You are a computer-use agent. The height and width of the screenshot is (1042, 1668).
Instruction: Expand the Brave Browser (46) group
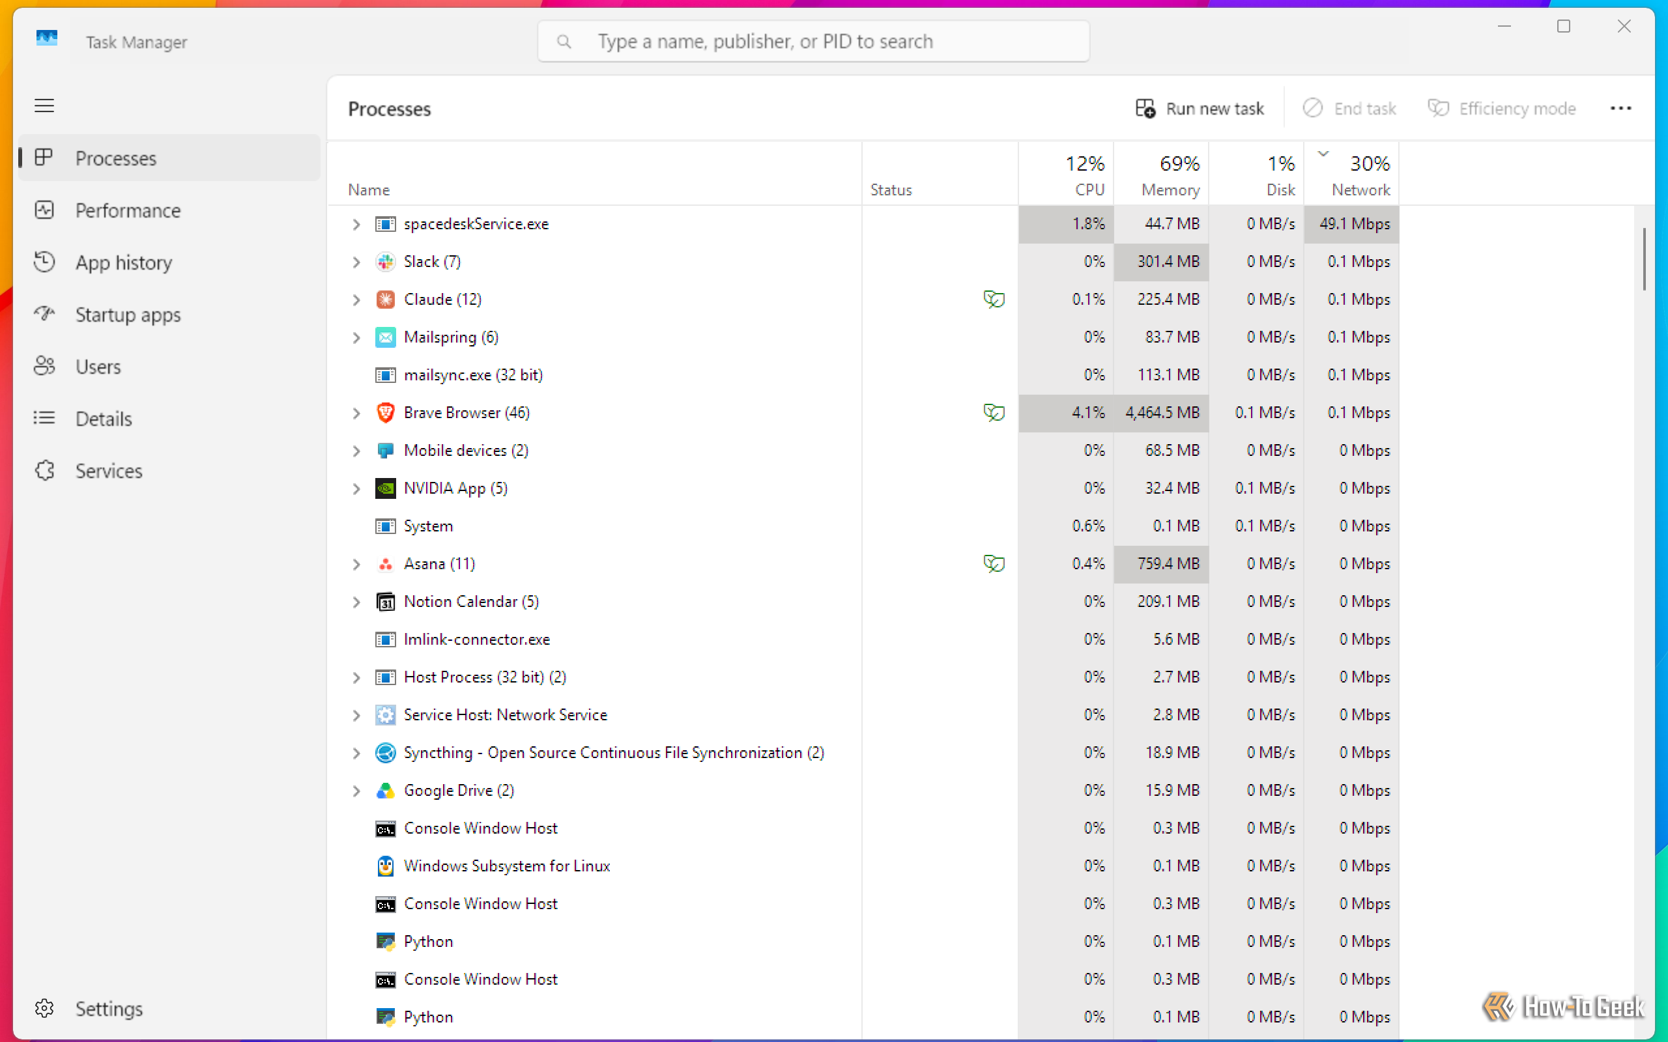(356, 414)
